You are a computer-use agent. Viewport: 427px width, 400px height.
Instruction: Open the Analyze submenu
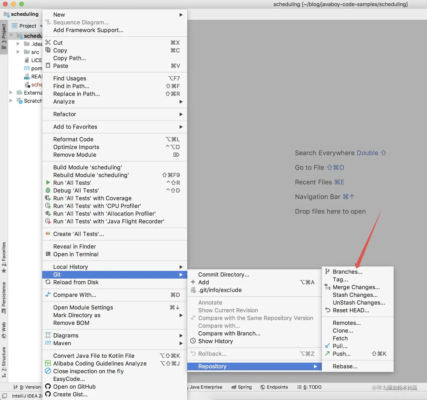tap(115, 102)
